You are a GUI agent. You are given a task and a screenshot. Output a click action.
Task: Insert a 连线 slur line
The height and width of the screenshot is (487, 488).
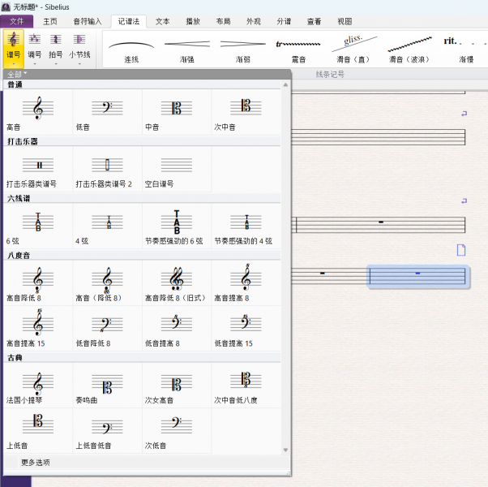[131, 50]
